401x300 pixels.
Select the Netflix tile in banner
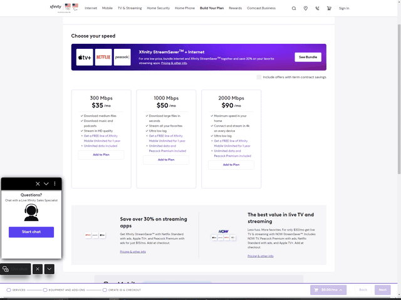[103, 57]
